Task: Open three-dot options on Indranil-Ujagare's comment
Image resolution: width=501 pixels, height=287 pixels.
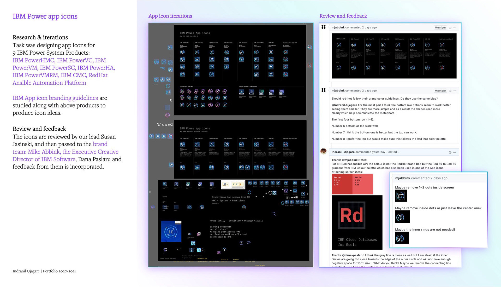Action: coord(455,152)
